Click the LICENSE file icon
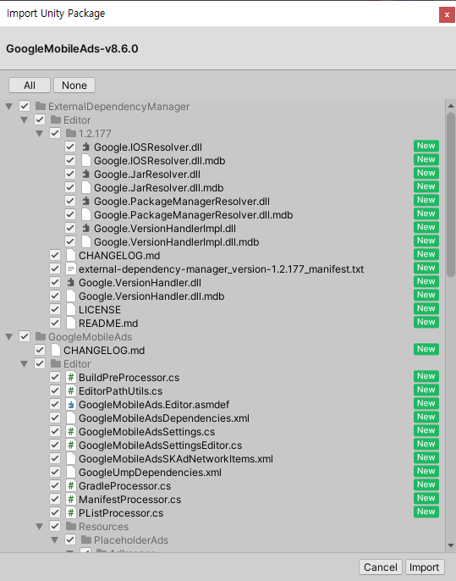The height and width of the screenshot is (581, 456). point(71,310)
